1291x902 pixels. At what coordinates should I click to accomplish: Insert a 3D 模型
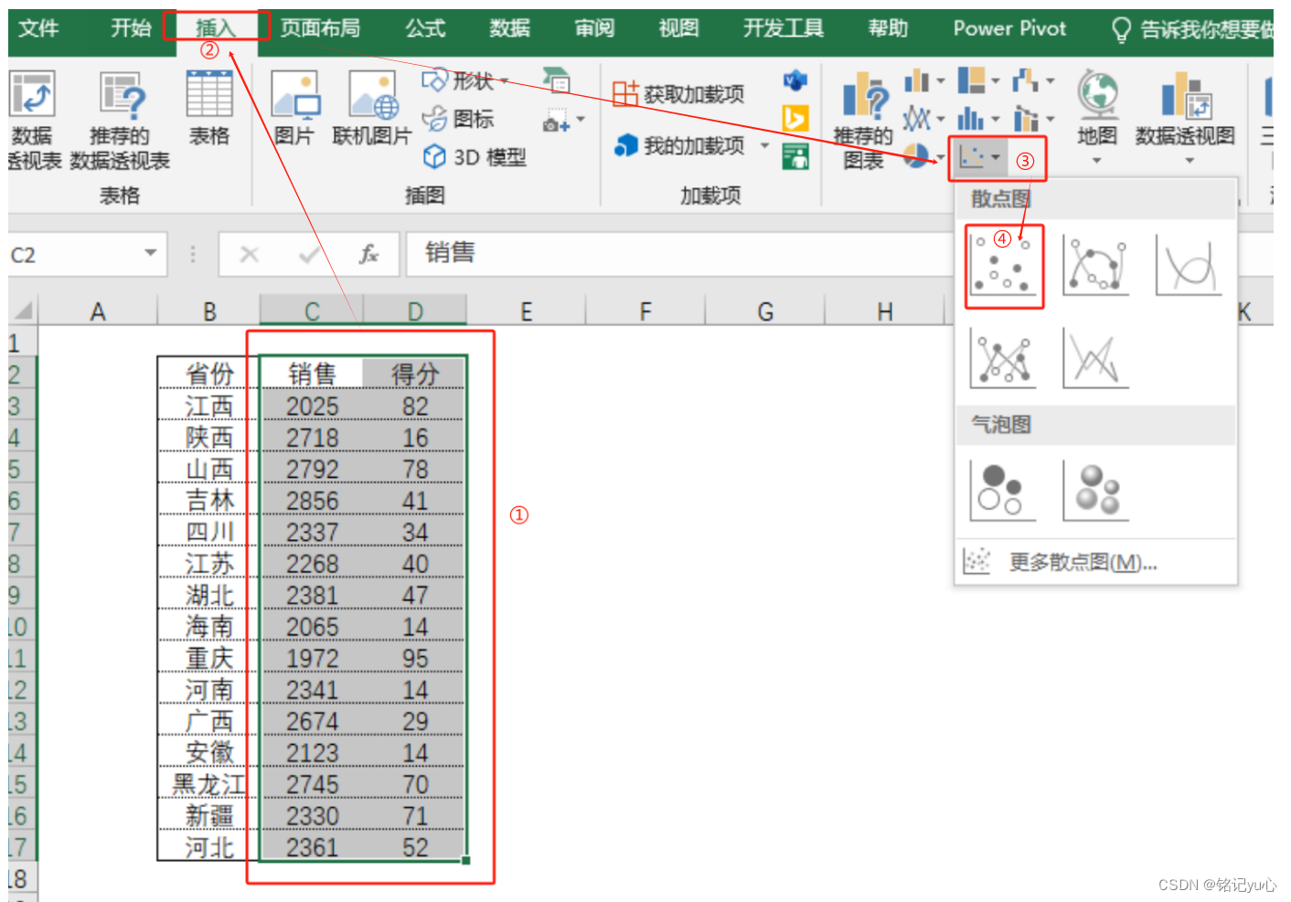click(x=475, y=157)
